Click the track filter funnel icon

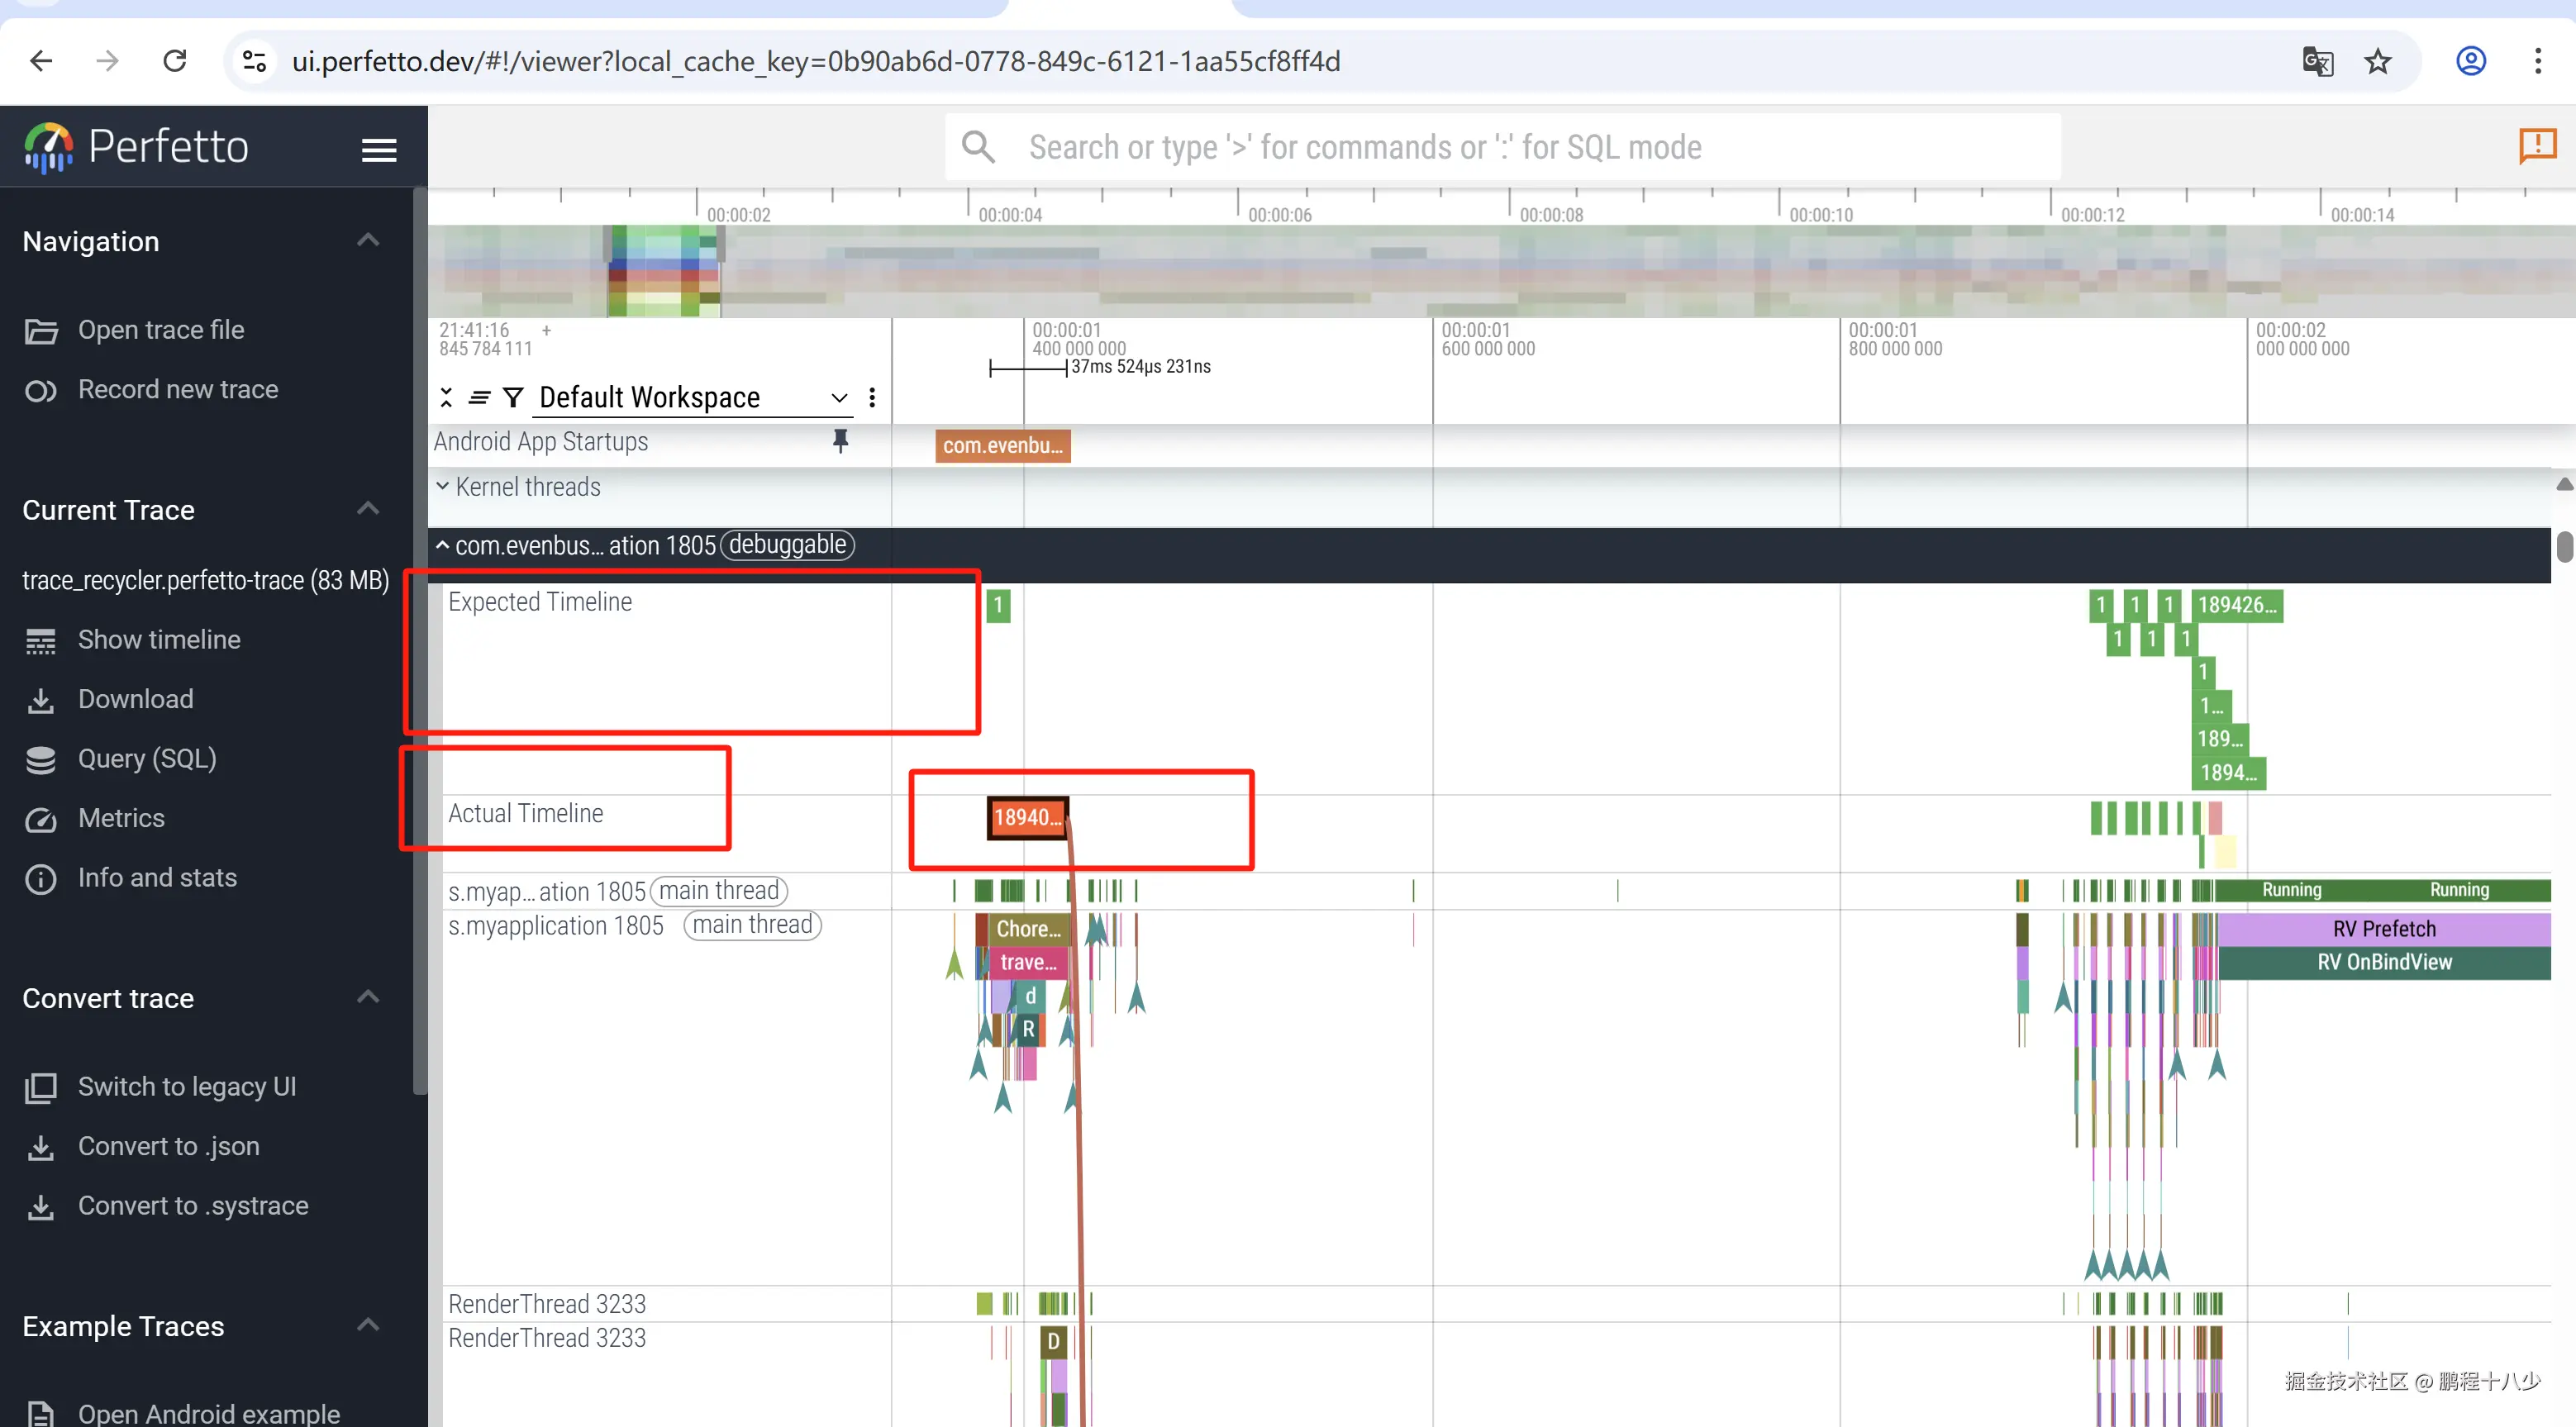513,398
